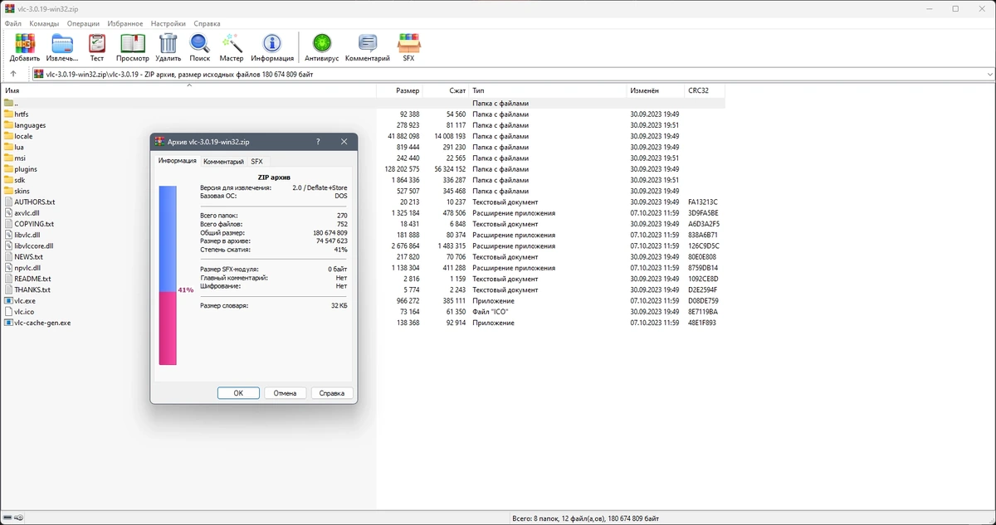
Task: Select the README.txt file row
Action: (363, 279)
